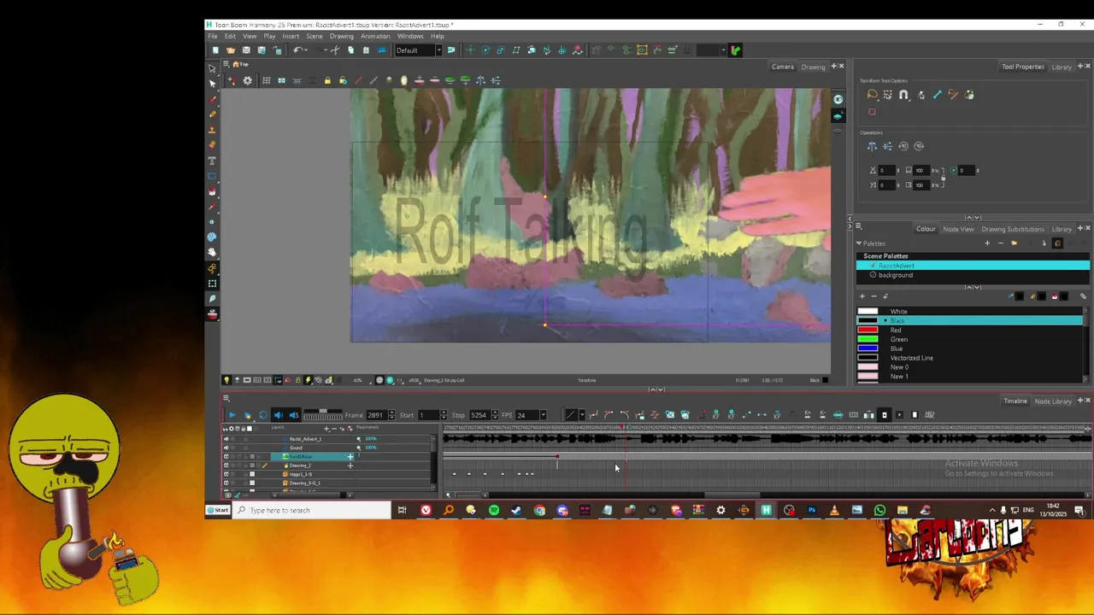Open the Animation menu
Image resolution: width=1094 pixels, height=615 pixels.
click(x=375, y=36)
